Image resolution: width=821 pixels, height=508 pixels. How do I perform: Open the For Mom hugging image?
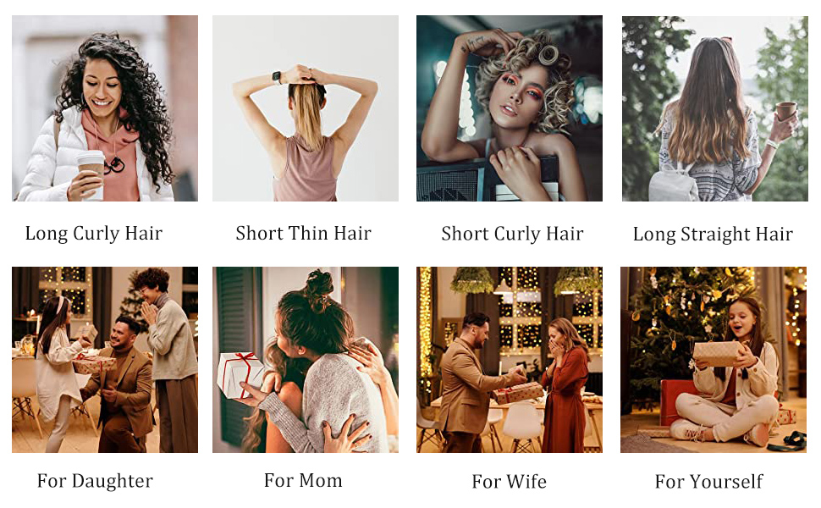[x=306, y=360]
